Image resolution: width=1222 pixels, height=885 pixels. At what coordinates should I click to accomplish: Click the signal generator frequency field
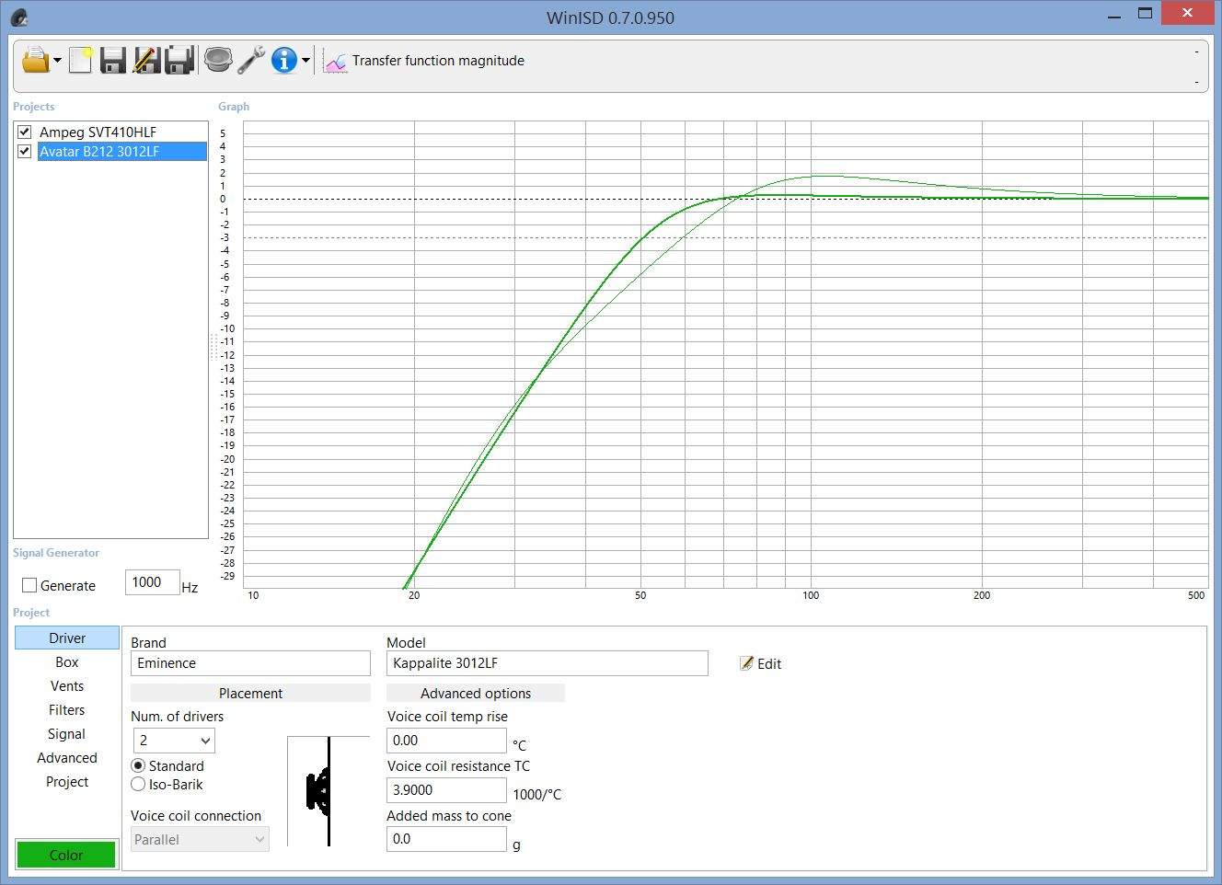(152, 582)
